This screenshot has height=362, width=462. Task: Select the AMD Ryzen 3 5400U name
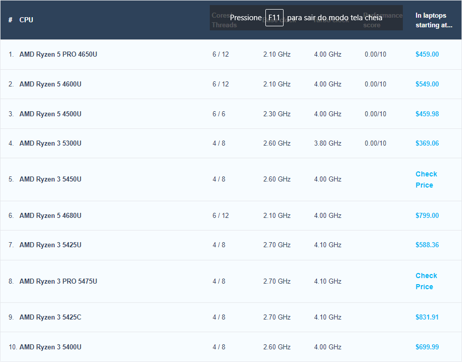click(51, 347)
